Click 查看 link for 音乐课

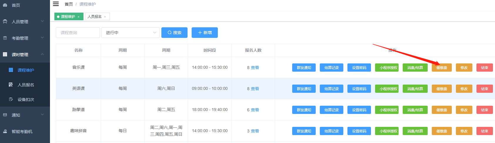click(x=255, y=68)
